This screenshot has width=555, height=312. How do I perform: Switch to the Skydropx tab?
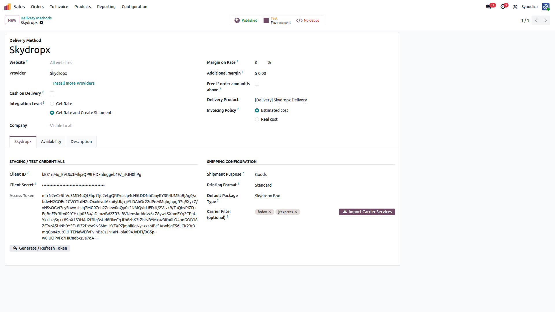(23, 142)
